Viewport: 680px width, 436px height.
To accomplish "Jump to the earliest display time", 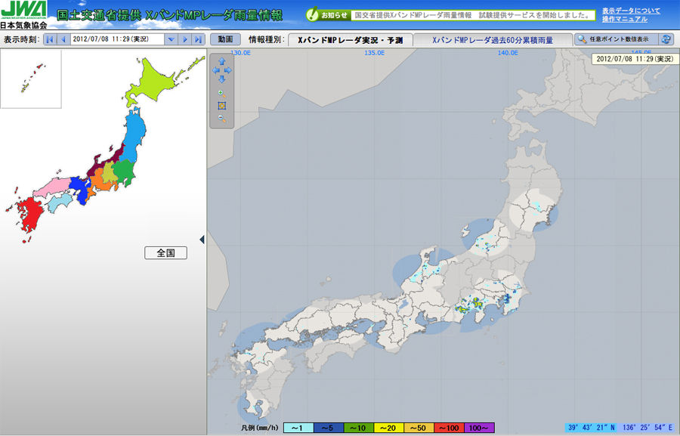I will 50,39.
